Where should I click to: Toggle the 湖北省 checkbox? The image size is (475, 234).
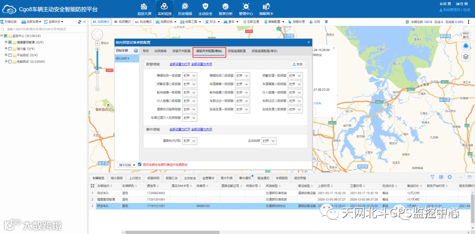click(x=10, y=48)
